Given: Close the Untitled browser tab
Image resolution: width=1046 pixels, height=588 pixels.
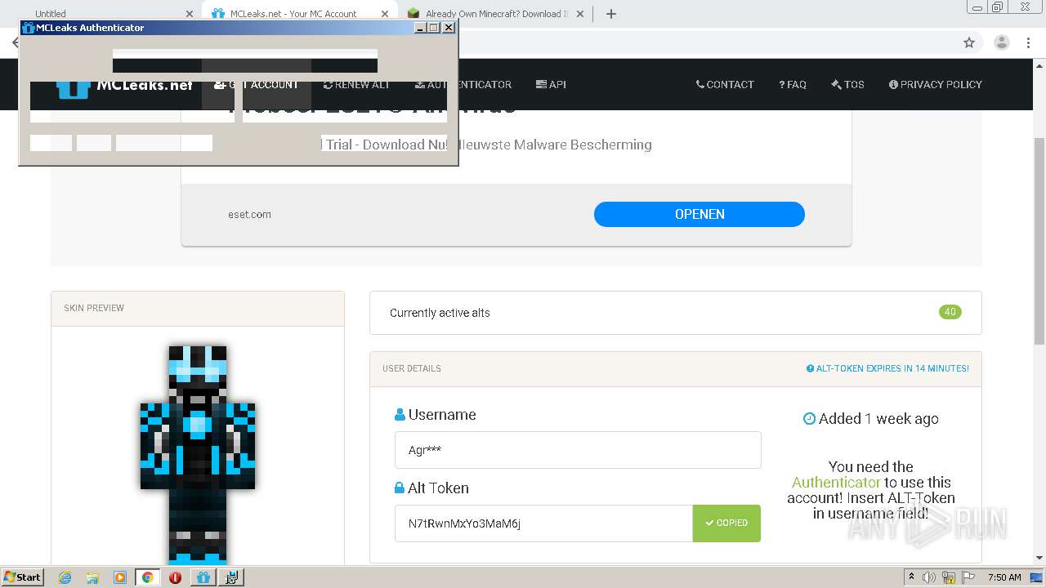Looking at the screenshot, I should (190, 14).
